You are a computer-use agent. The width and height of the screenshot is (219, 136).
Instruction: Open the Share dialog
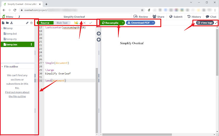pyautogui.click(x=158, y=17)
